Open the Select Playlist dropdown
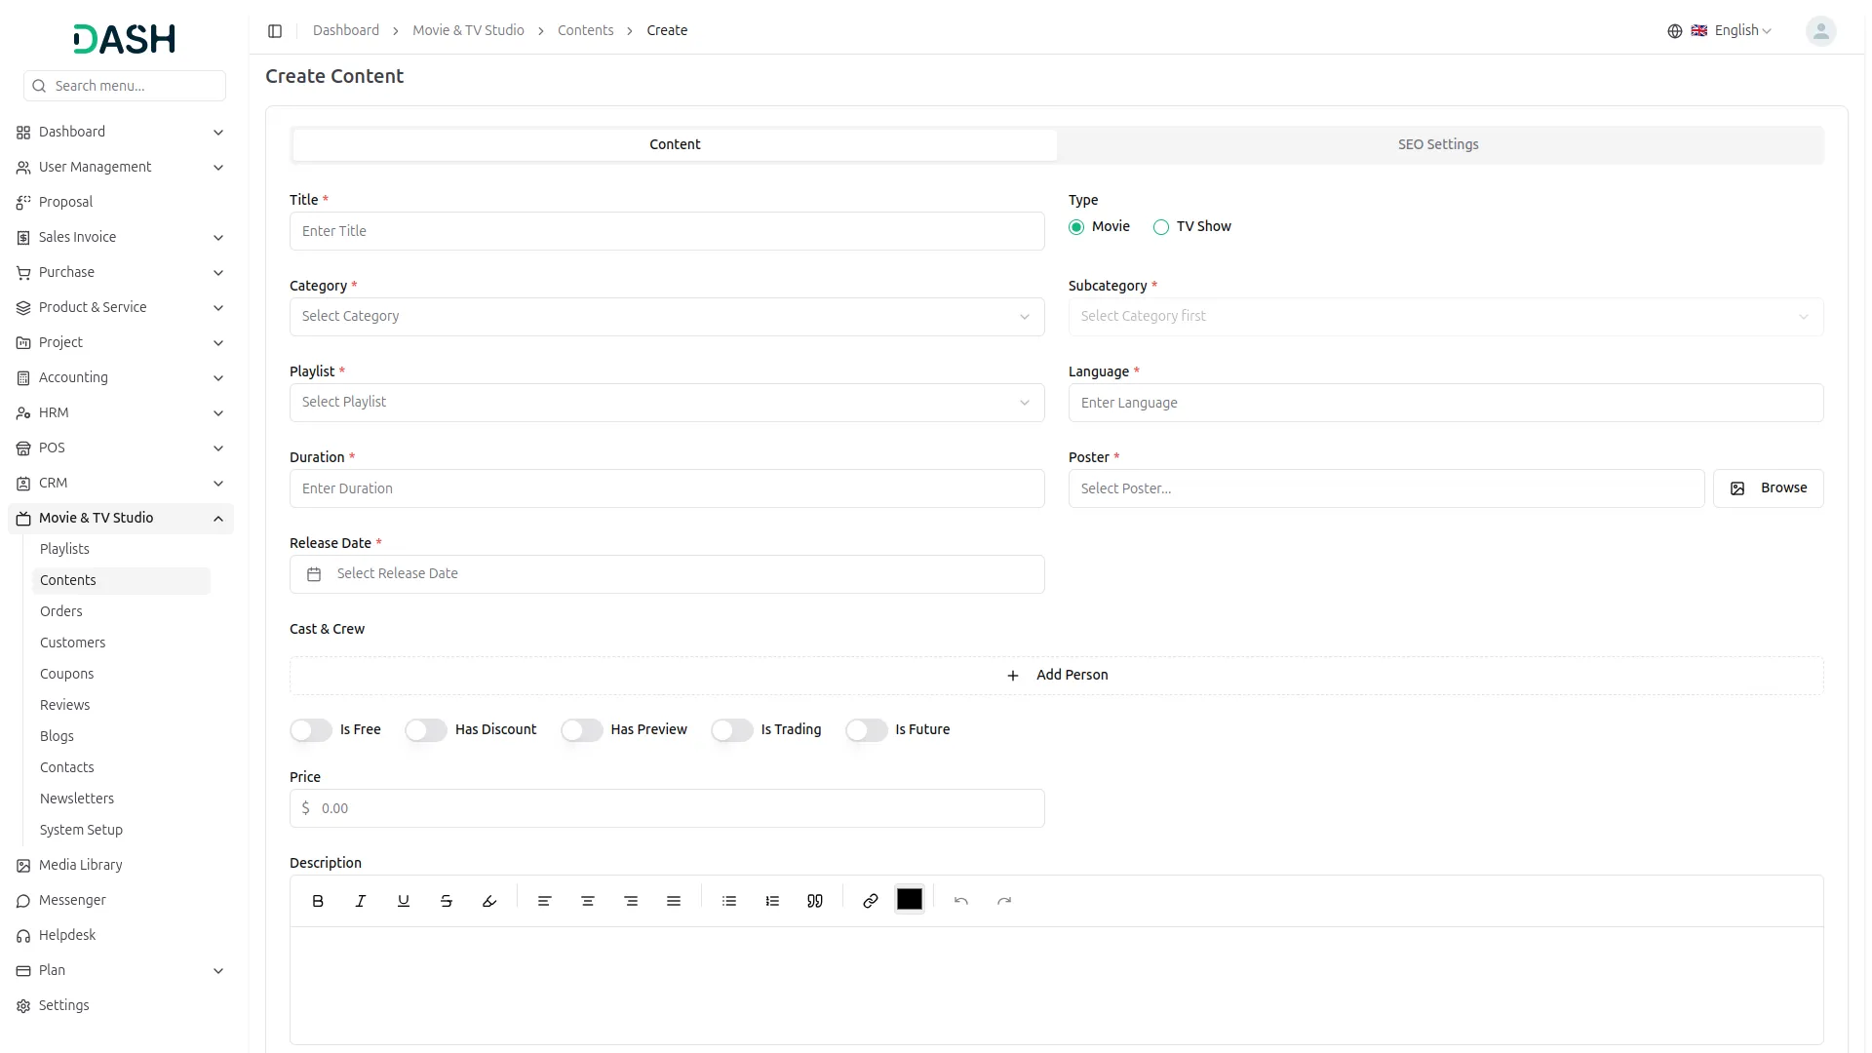Screen dimensions: 1872x1053 667,403
